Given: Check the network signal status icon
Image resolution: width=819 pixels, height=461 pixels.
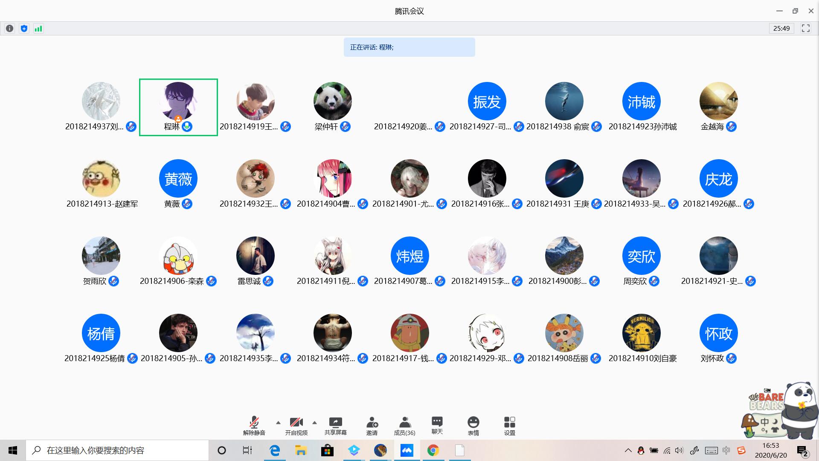Looking at the screenshot, I should pyautogui.click(x=38, y=29).
